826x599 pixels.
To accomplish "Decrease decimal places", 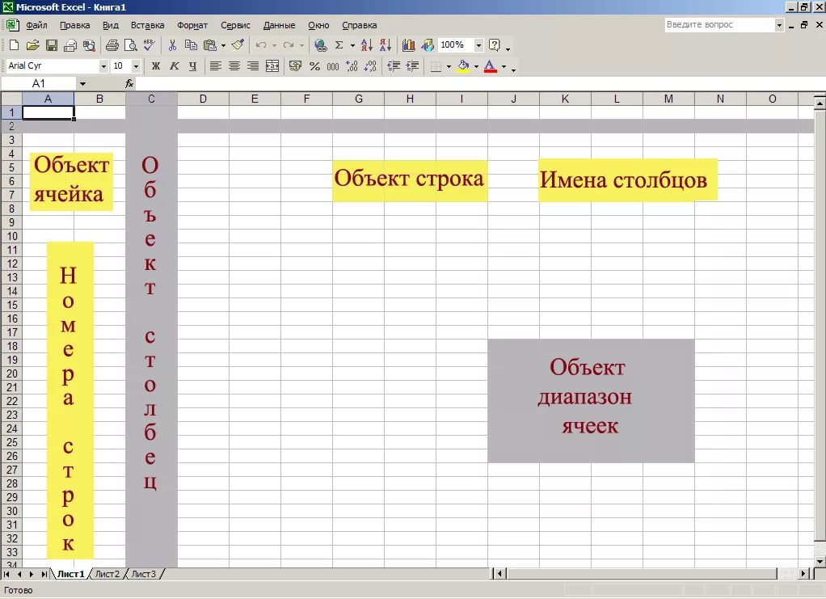I will (x=371, y=65).
